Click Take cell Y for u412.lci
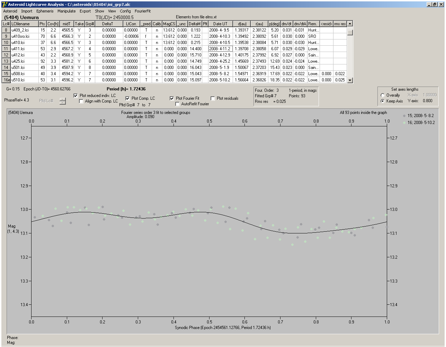The image size is (446, 347). pyautogui.click(x=79, y=55)
